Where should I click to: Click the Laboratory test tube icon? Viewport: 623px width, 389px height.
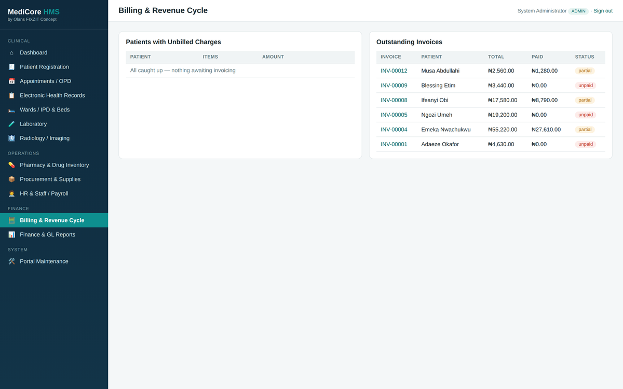11,124
